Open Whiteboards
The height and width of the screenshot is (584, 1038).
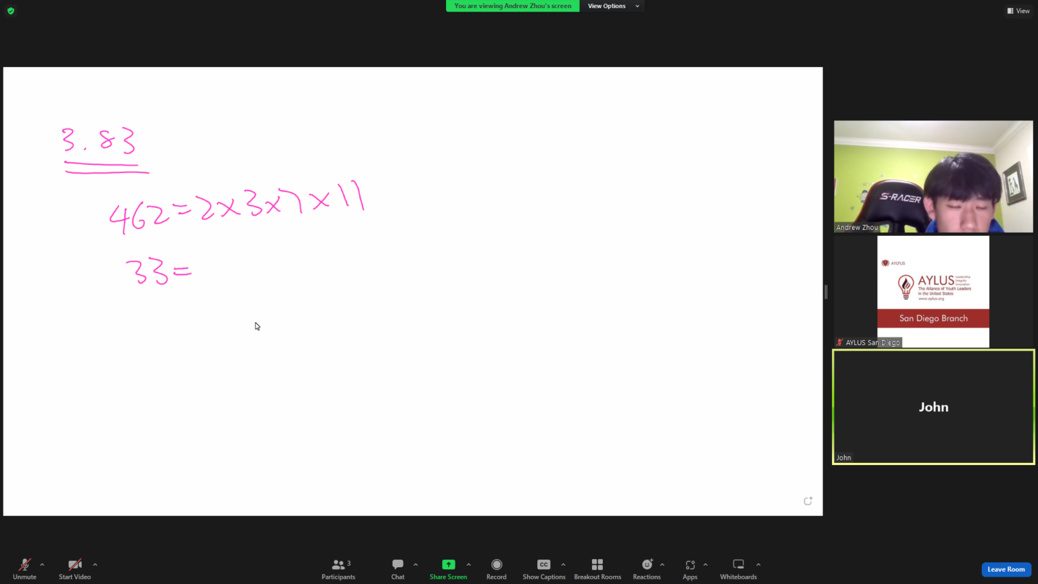[x=738, y=569]
